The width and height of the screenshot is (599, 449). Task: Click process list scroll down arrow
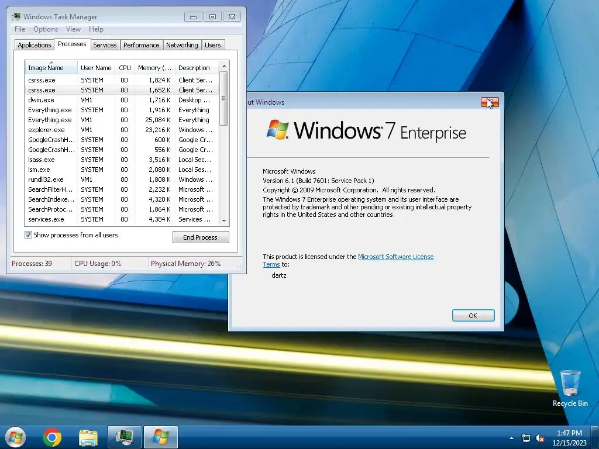[224, 220]
